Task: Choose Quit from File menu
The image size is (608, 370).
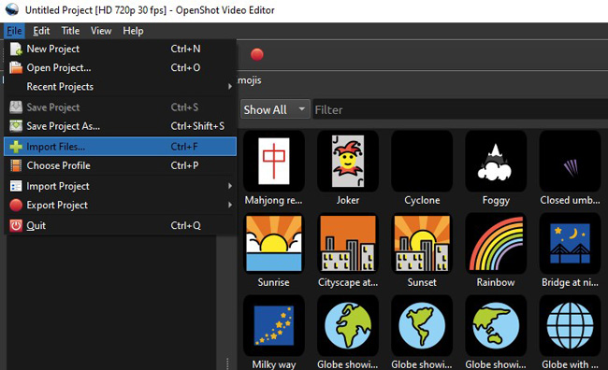Action: point(121,225)
